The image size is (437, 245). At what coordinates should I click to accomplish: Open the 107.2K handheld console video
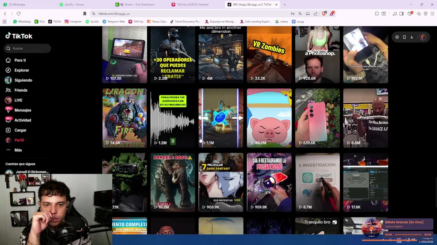[x=125, y=54]
